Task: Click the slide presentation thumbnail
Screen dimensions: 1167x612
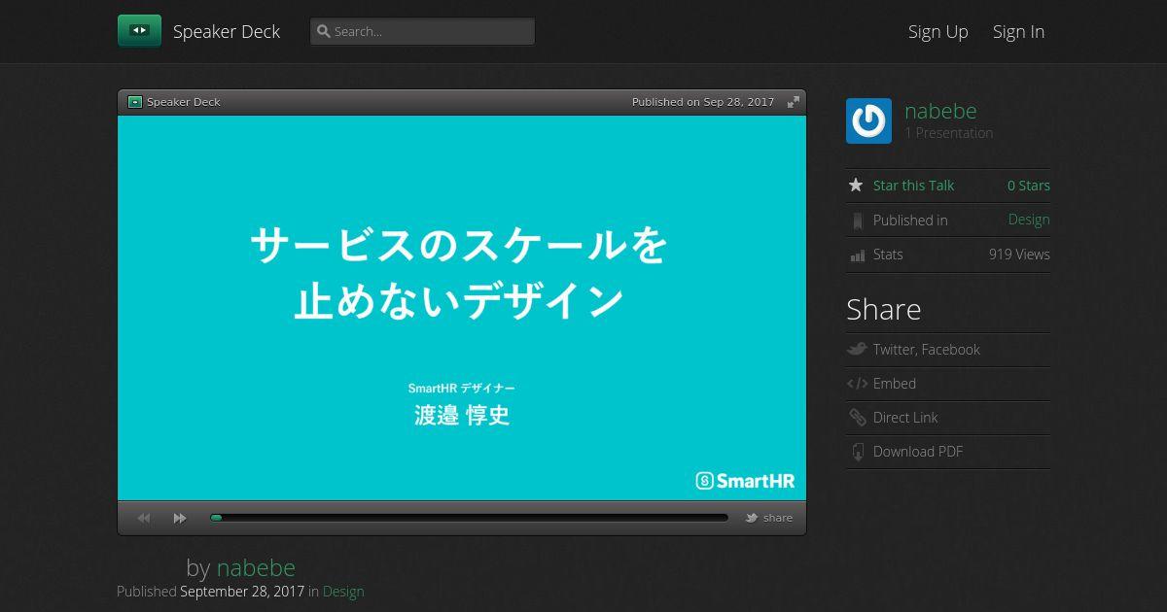Action: (462, 308)
